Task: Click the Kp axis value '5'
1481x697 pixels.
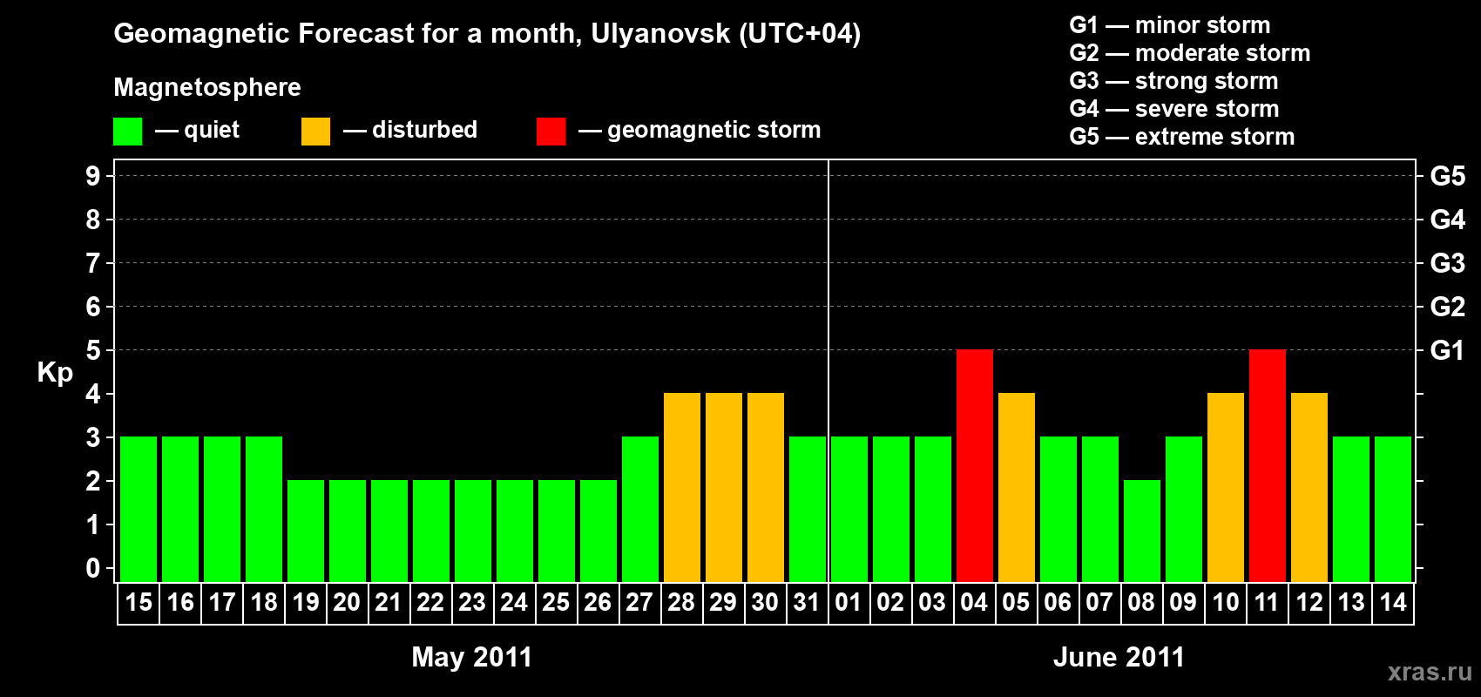Action: click(x=93, y=350)
